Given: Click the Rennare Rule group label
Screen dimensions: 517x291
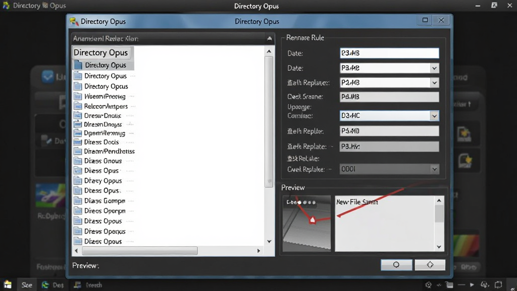Looking at the screenshot, I should 305,37.
